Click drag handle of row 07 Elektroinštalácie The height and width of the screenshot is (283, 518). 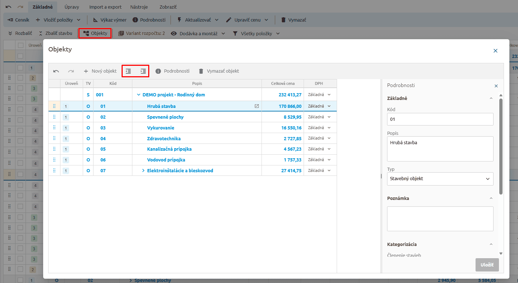coord(54,170)
